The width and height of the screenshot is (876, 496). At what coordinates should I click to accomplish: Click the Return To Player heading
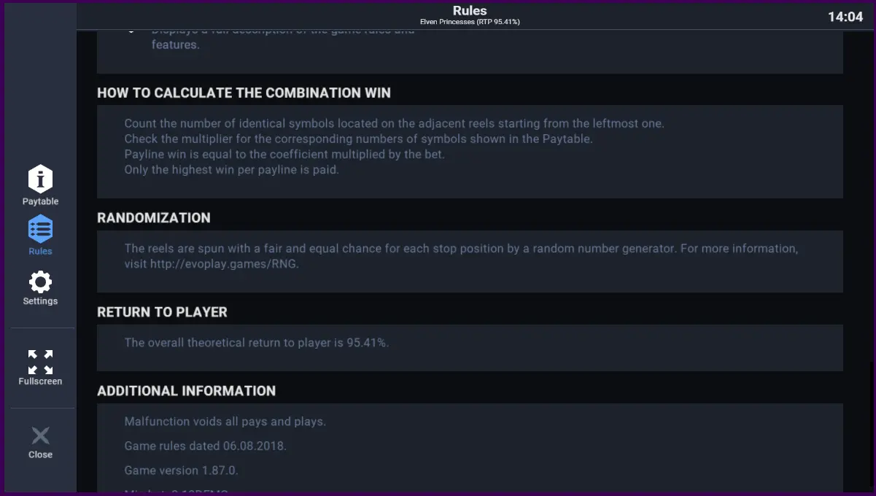click(162, 311)
